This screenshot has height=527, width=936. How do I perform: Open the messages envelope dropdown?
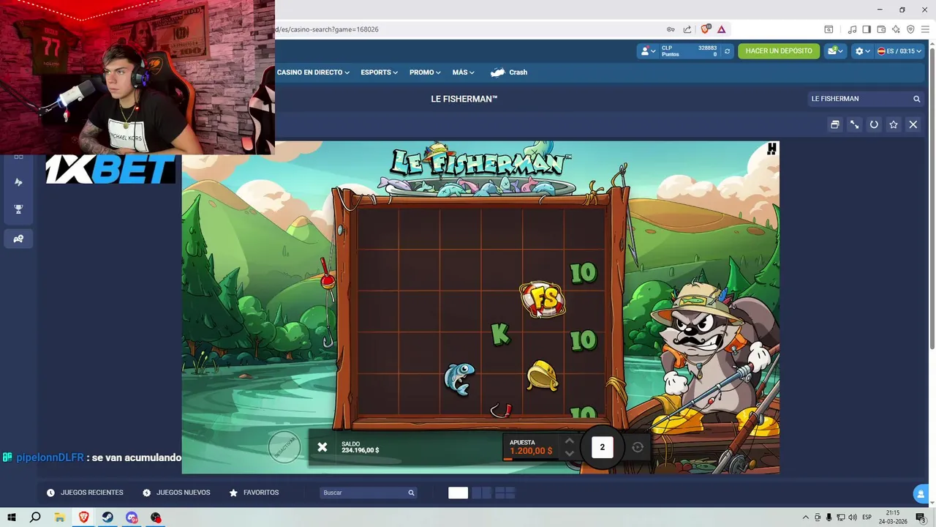pyautogui.click(x=835, y=51)
